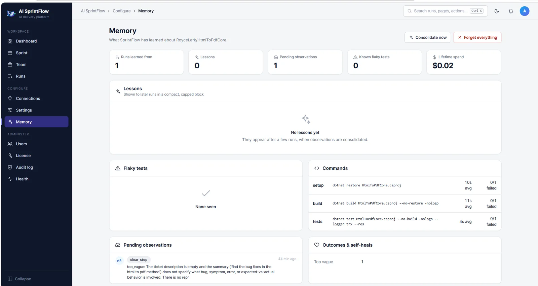Click Configure breadcrumb link
Viewport: 538px width, 286px height.
click(122, 11)
